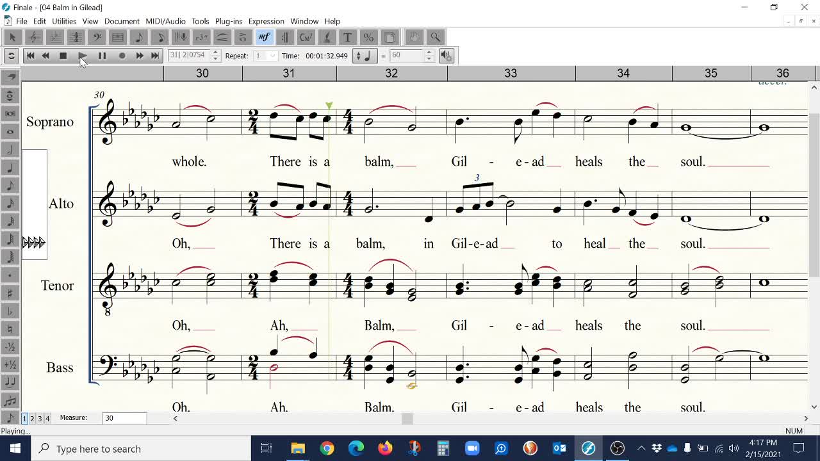Select the Smart Shape tool
Viewport: 820px width, 461px height.
click(222, 37)
